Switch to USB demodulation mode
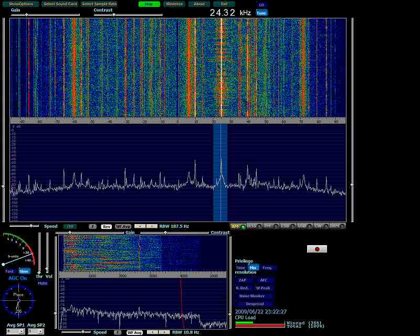The image size is (420, 336). point(301,226)
